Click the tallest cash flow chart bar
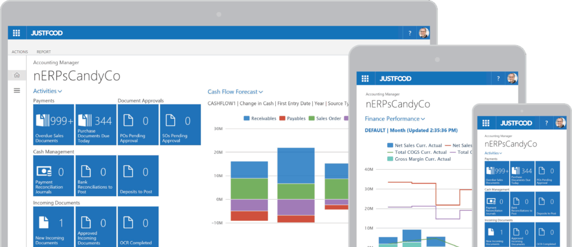Viewport: 572px width, 247px height. coord(296,166)
